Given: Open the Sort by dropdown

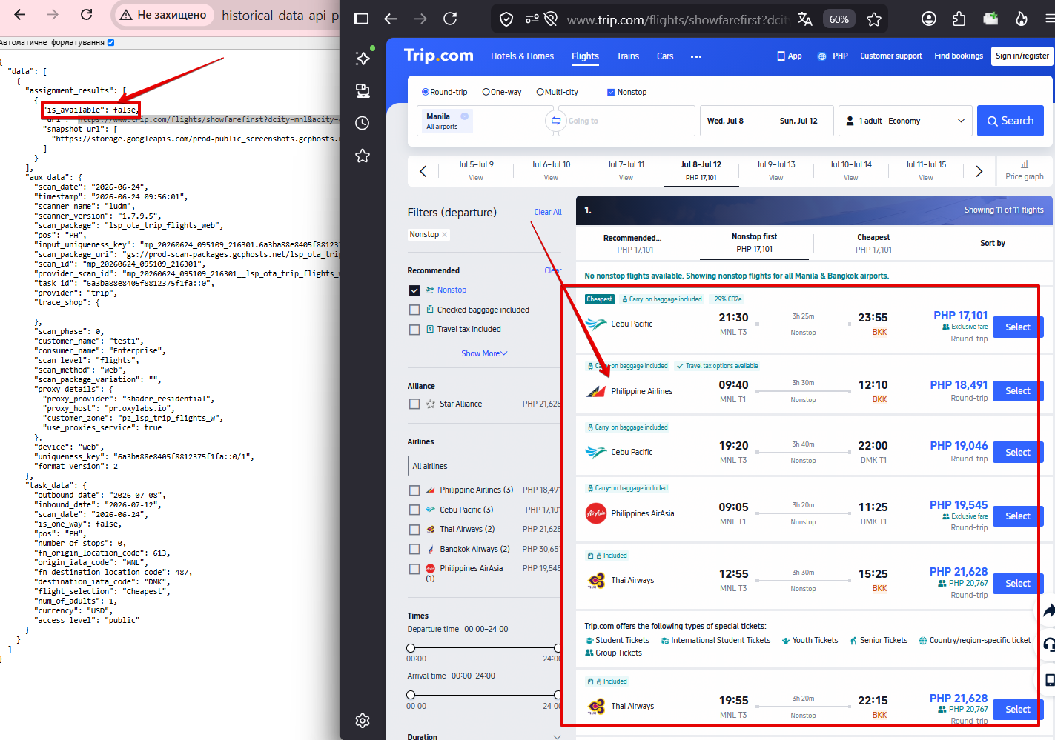Looking at the screenshot, I should [993, 243].
